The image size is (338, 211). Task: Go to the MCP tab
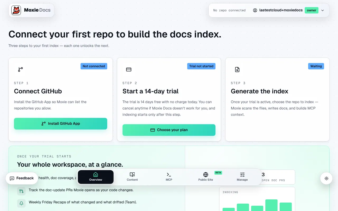pos(169,177)
